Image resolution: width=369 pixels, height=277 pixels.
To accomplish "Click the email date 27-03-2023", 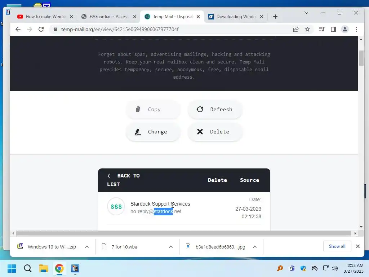I will click(248, 209).
